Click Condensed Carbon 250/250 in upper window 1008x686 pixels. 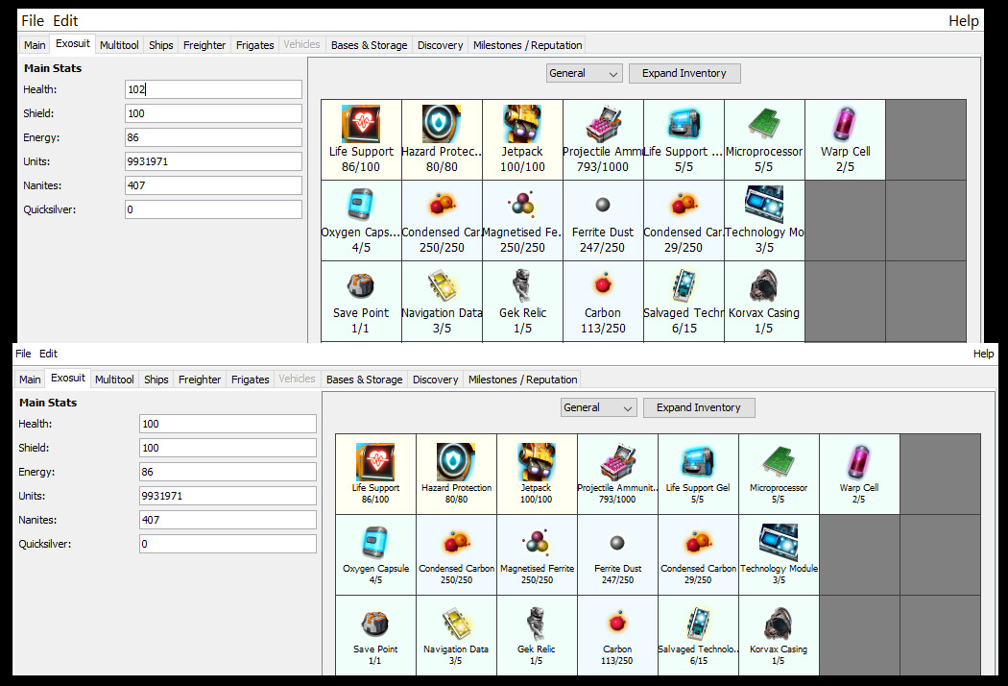click(x=442, y=221)
